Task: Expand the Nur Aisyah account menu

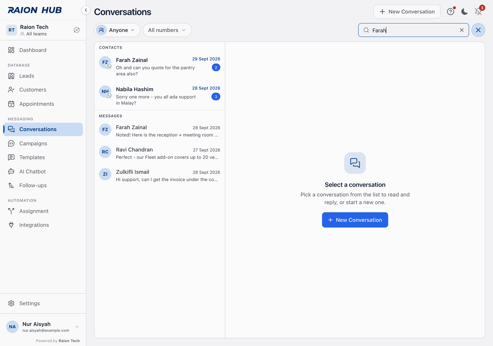Action: click(x=43, y=327)
